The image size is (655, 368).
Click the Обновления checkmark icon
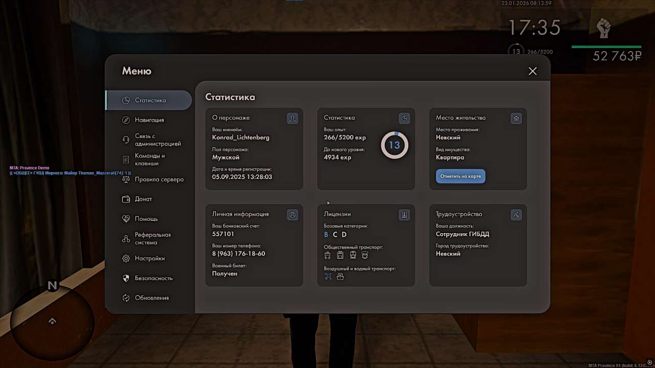(x=126, y=298)
